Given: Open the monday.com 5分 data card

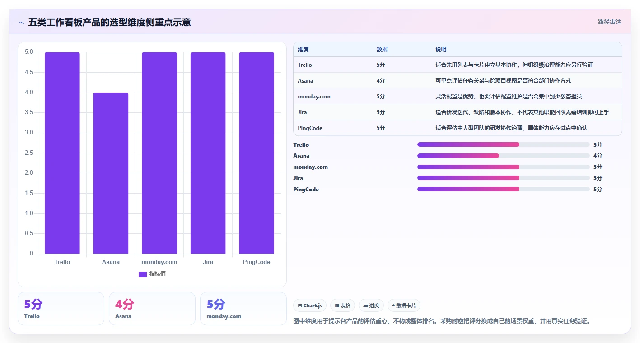Looking at the screenshot, I should (x=243, y=309).
